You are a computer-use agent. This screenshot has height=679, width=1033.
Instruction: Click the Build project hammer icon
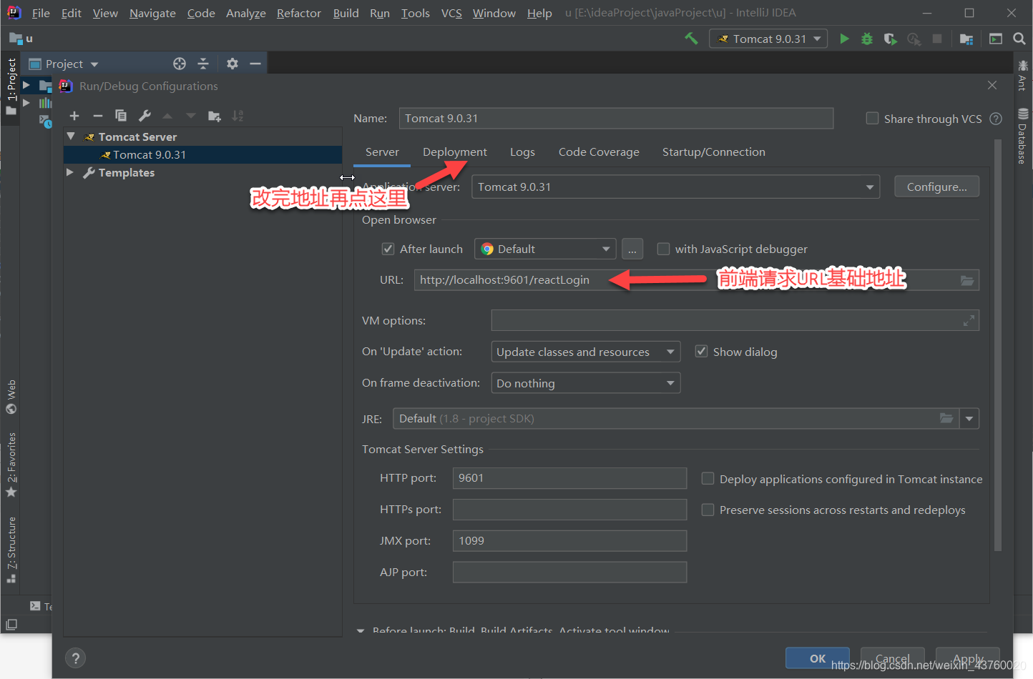[x=691, y=39]
